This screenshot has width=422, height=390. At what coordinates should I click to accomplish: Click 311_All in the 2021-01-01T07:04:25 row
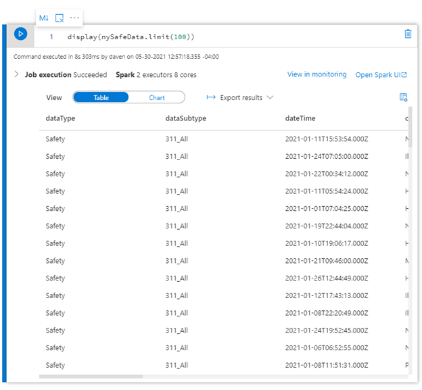pos(177,208)
